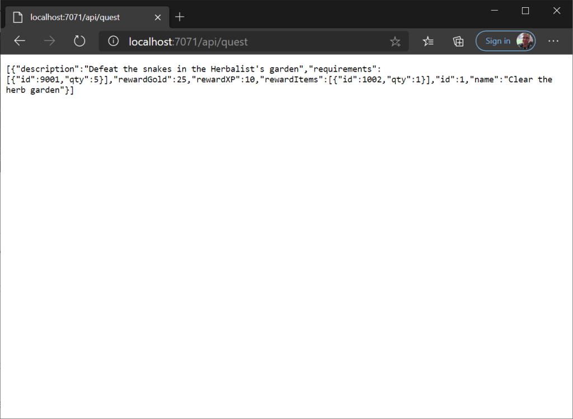Maximize the browser window
Viewport: 573px width, 419px height.
(x=525, y=10)
